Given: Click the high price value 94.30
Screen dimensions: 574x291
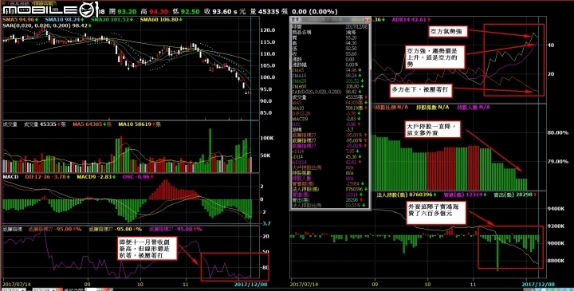Looking at the screenshot, I should click(159, 12).
